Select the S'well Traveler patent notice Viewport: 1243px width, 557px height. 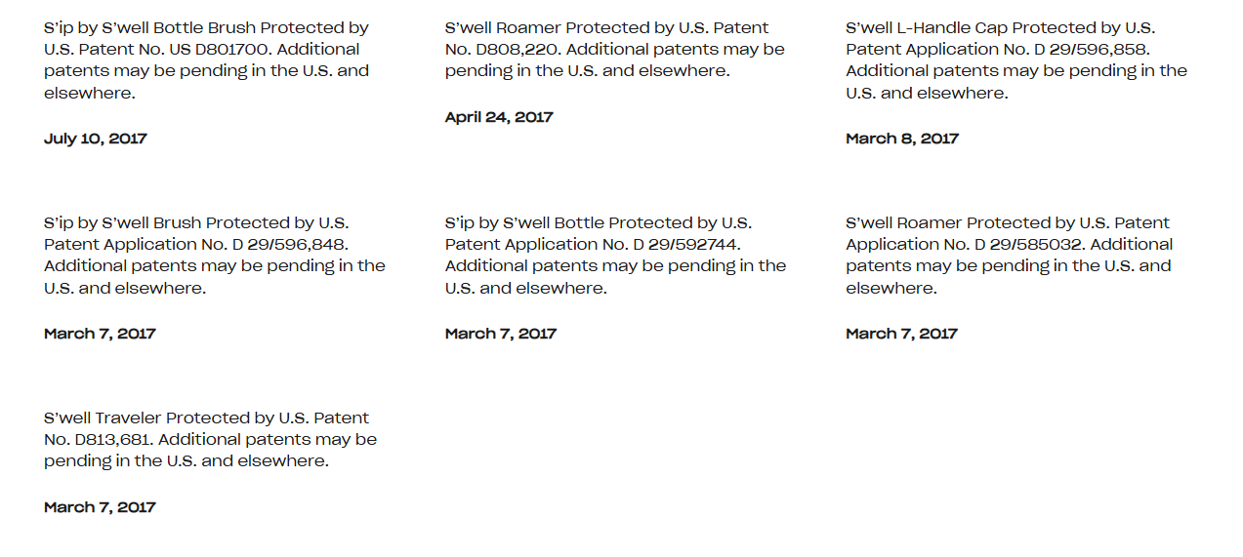click(x=207, y=418)
